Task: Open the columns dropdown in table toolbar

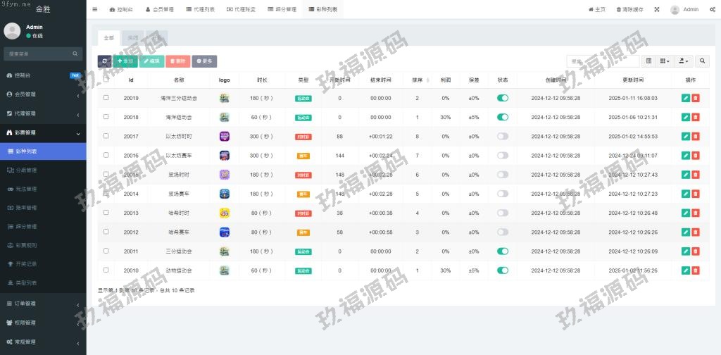Action: point(665,61)
